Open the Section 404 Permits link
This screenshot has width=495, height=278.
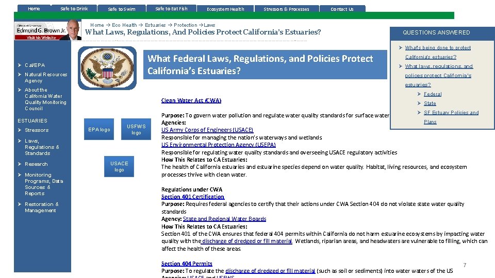tap(187, 264)
